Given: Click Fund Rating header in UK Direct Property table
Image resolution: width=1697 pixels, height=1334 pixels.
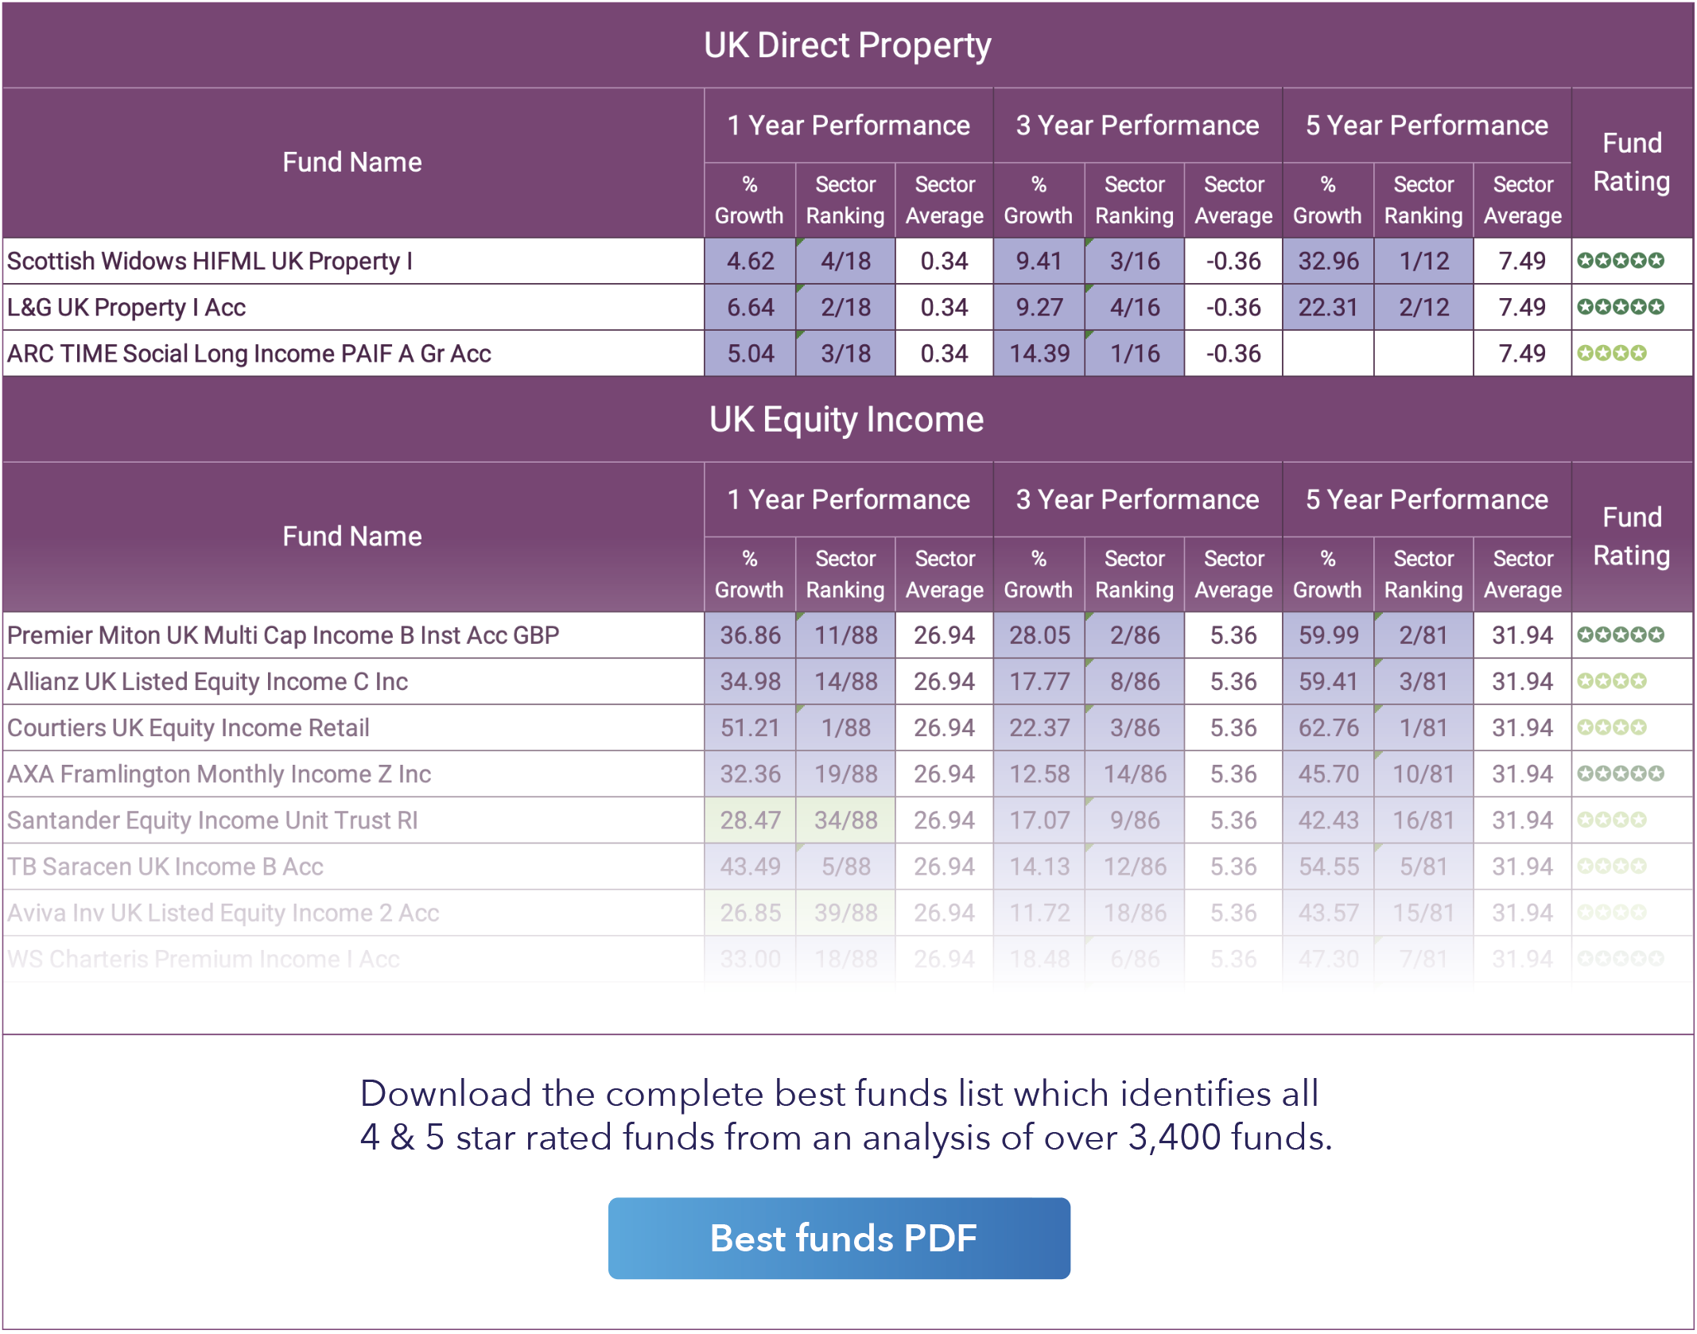Looking at the screenshot, I should (1632, 162).
